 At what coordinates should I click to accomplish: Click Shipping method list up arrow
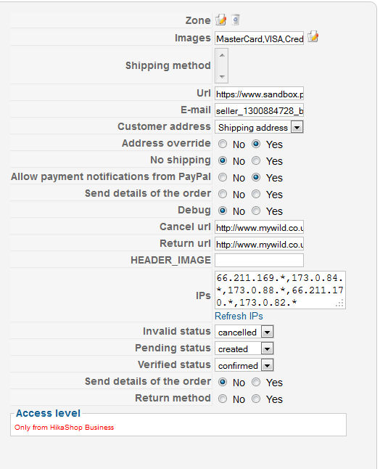coord(222,55)
